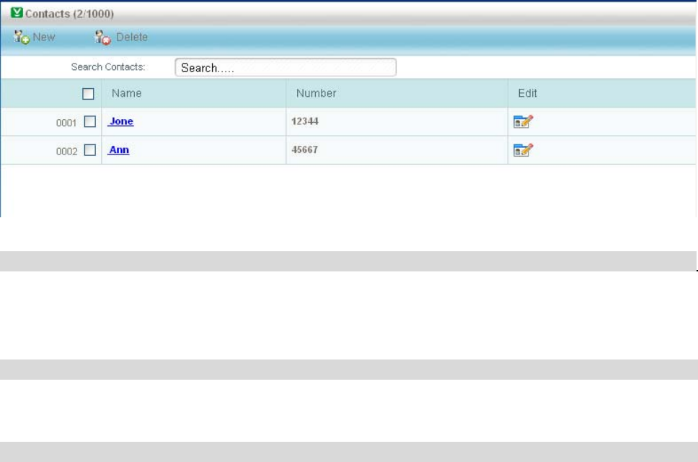Select the number 45667

305,149
